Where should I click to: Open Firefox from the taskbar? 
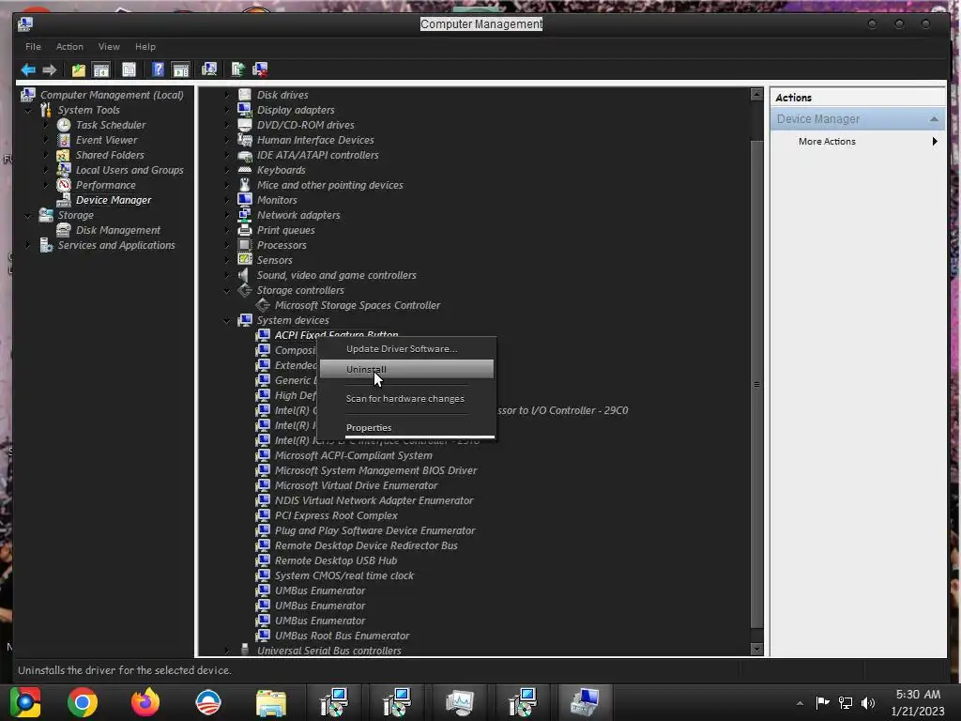click(x=145, y=702)
